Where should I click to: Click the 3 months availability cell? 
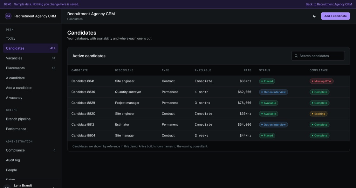[x=202, y=103]
